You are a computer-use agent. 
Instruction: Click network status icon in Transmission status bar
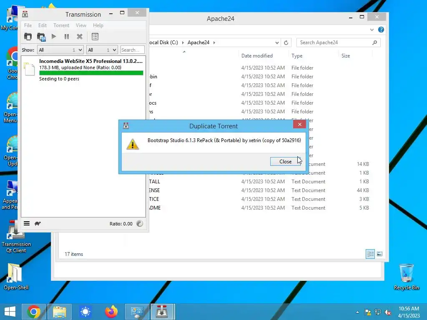click(139, 223)
